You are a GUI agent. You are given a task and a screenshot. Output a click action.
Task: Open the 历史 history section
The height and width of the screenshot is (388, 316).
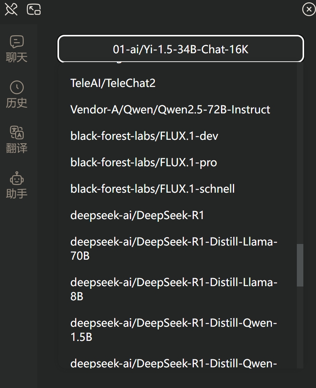coord(16,94)
